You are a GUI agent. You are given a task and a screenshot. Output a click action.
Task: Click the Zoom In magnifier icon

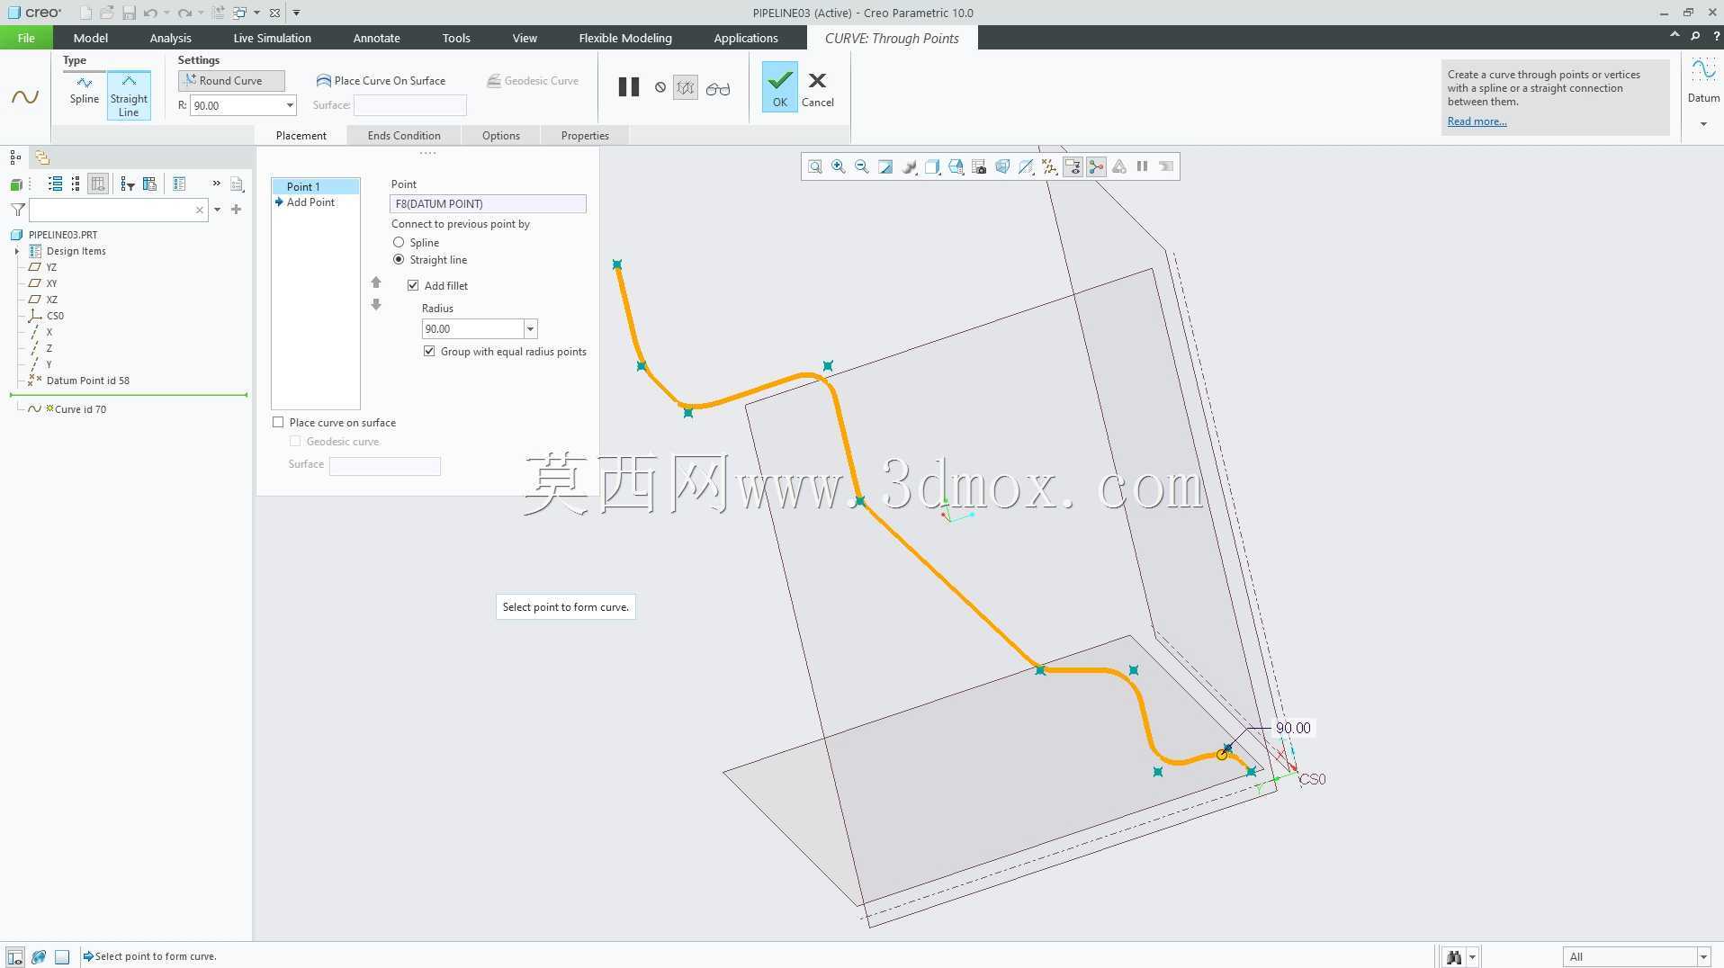839,166
